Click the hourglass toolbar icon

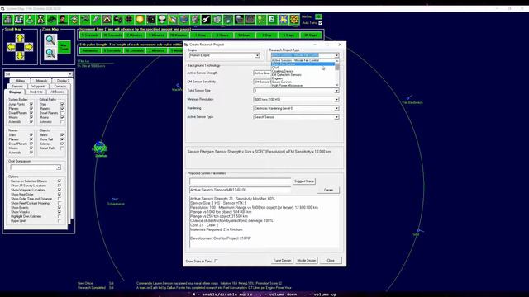pos(41,20)
